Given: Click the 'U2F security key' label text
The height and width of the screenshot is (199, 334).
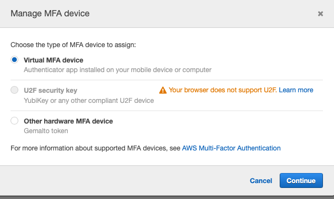Looking at the screenshot, I should coord(50,90).
